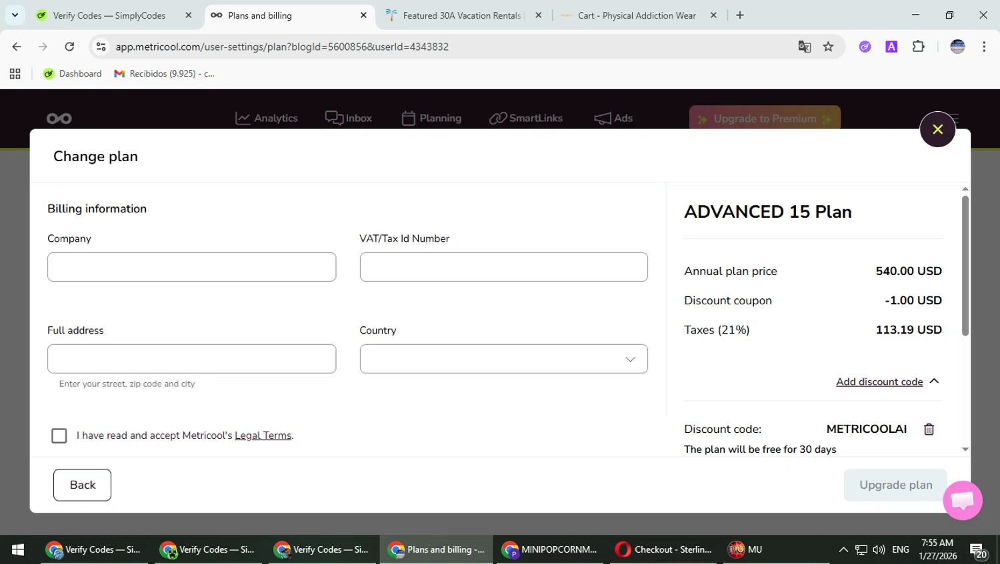Screen dimensions: 1000x564
Task: Click the summary scroll up arrow
Action: click(965, 189)
